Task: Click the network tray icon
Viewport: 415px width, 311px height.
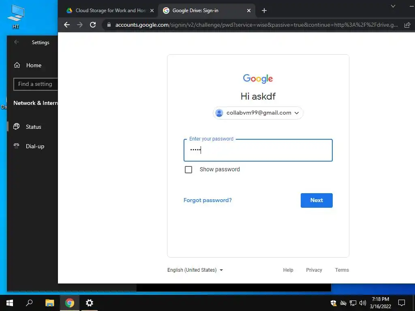Action: click(353, 303)
